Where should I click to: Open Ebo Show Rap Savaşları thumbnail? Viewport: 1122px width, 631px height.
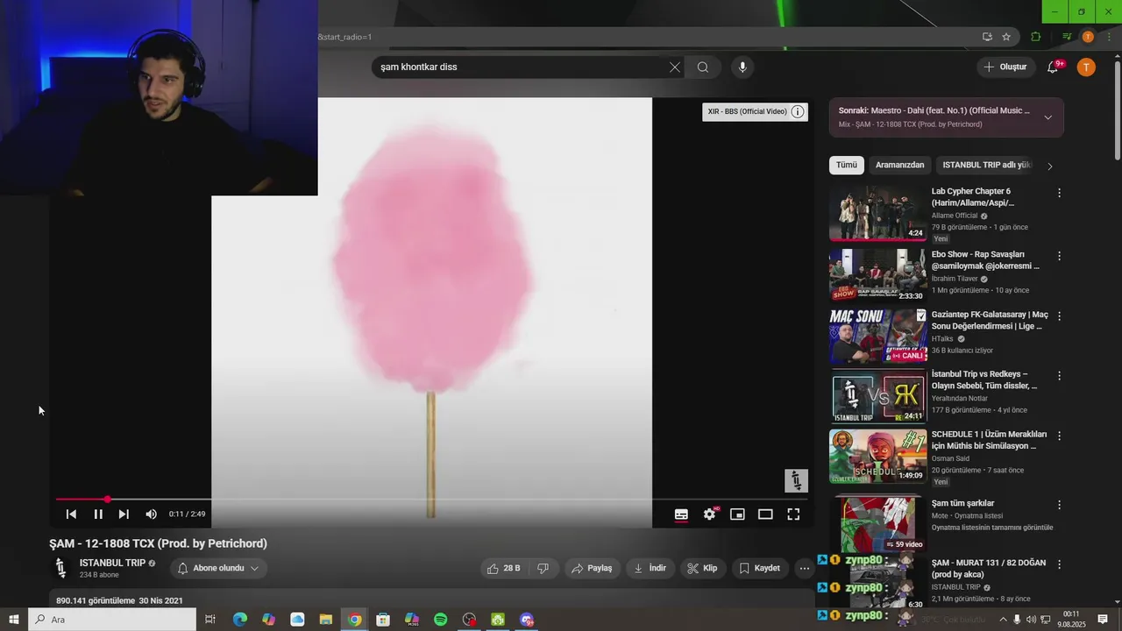pos(877,275)
